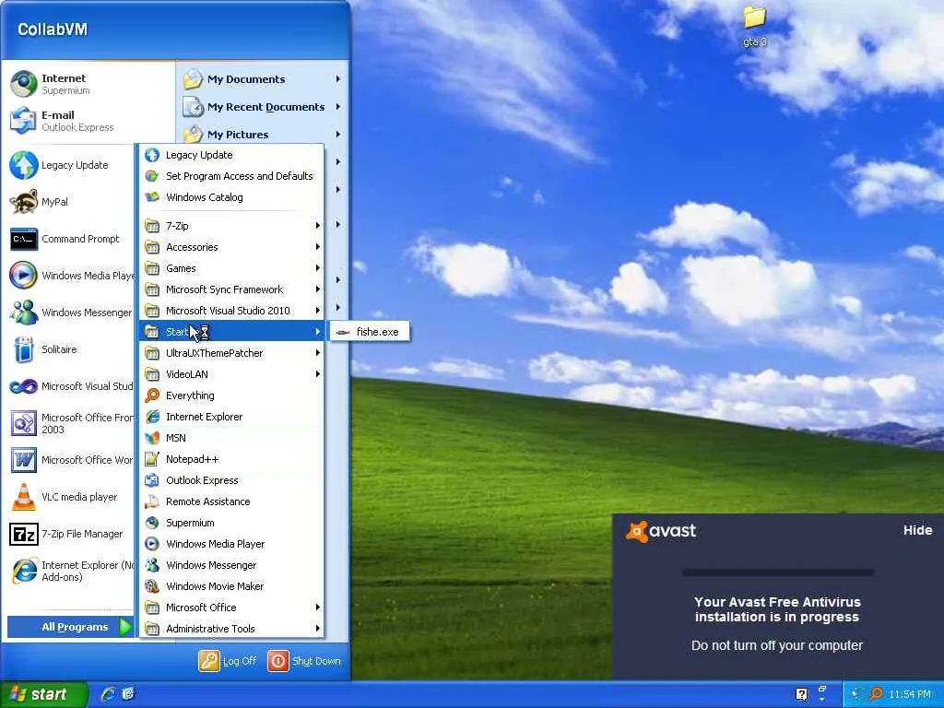Launch Microsoft Visual Studio infinity icon

click(x=24, y=386)
